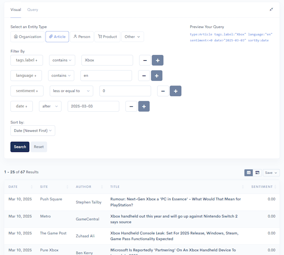Sort results by the TITLE column

point(177,187)
